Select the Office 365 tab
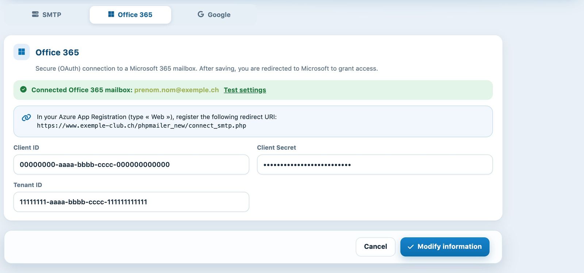This screenshot has height=273, width=584. 130,15
